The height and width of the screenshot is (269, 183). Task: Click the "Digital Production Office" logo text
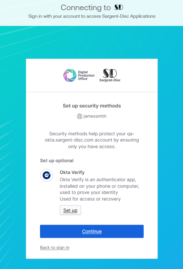(x=86, y=75)
